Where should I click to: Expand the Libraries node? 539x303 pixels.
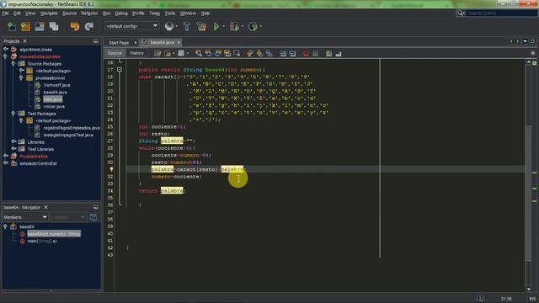(x=13, y=141)
